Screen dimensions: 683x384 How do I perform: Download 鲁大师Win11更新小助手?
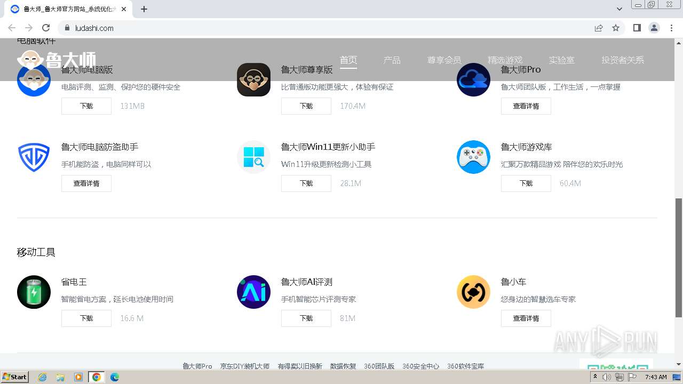click(306, 183)
